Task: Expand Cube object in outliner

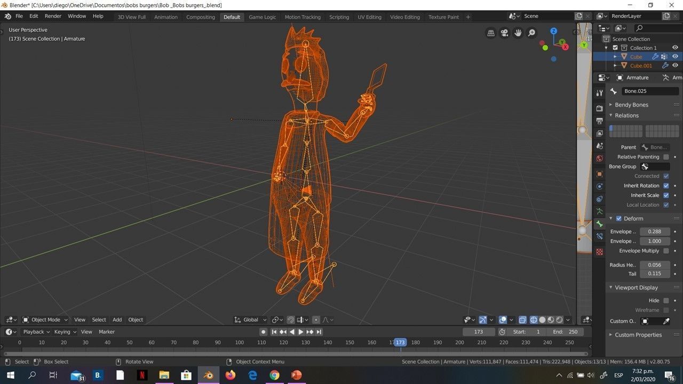Action: pyautogui.click(x=615, y=57)
